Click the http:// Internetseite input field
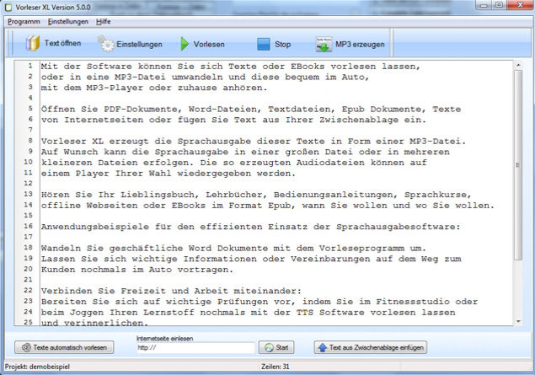 [x=195, y=348]
